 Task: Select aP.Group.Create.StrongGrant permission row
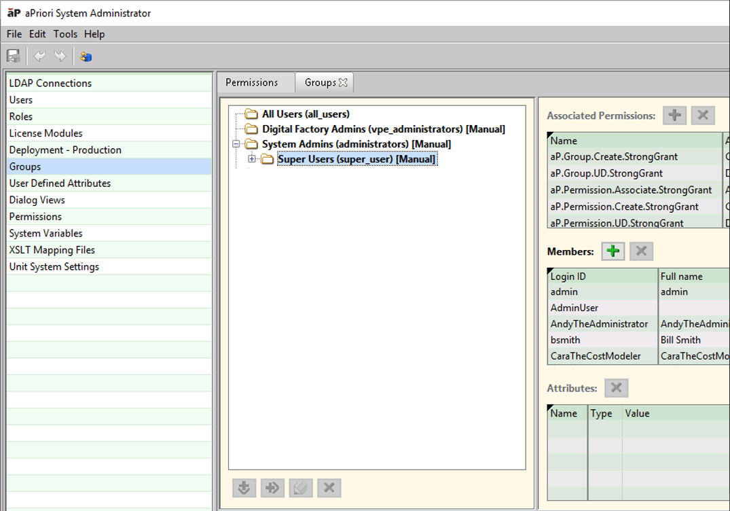click(x=635, y=157)
